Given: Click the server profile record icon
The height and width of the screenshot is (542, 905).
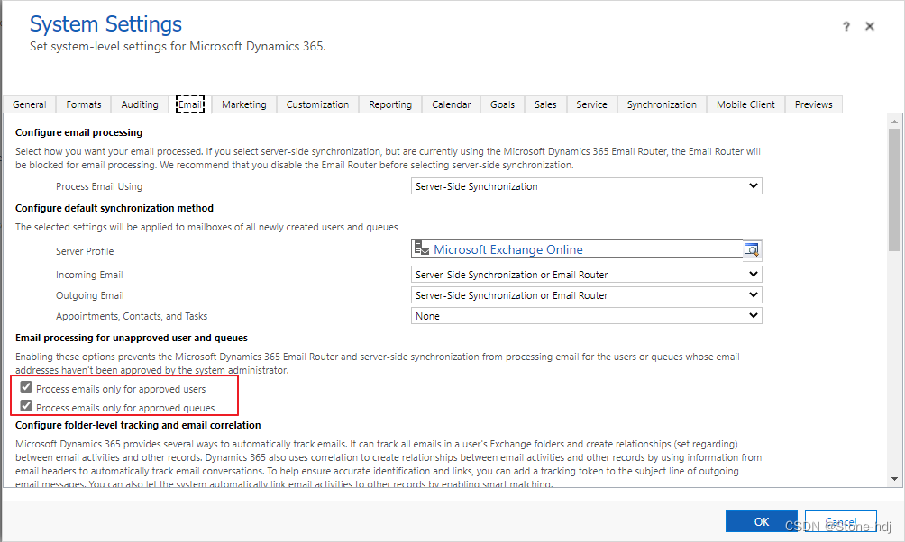Looking at the screenshot, I should click(422, 248).
